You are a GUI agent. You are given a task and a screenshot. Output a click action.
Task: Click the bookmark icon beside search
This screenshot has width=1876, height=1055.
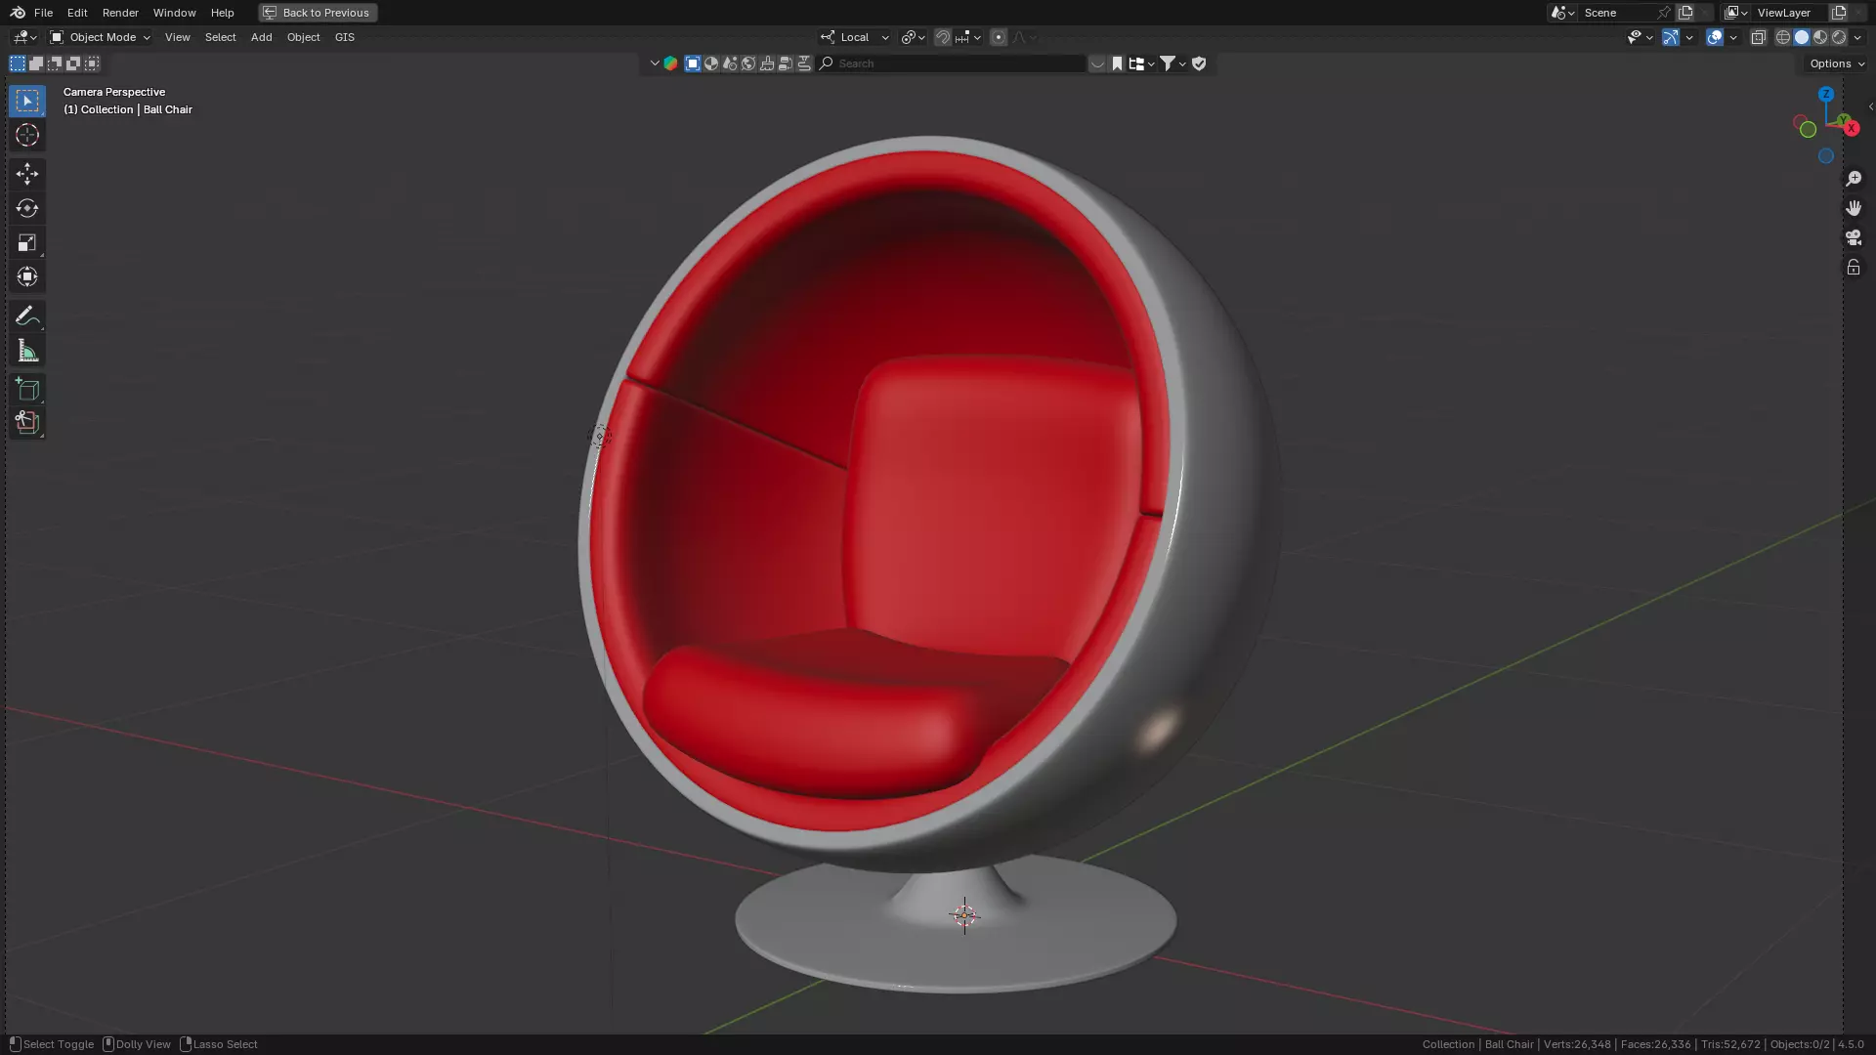[1117, 63]
